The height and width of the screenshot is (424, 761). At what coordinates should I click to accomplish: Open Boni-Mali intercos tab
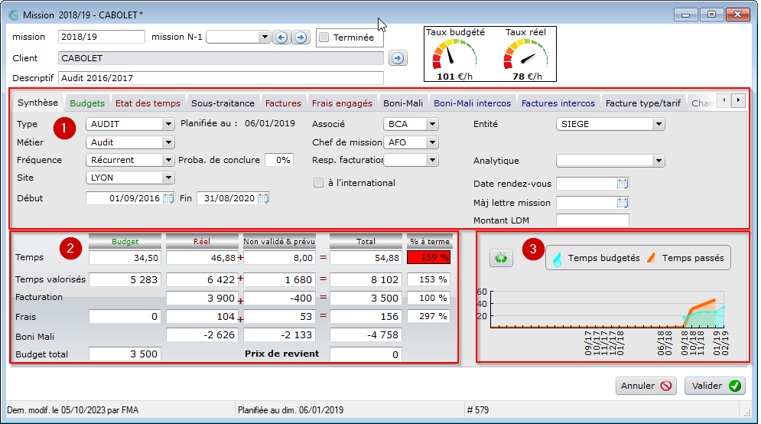coord(472,103)
